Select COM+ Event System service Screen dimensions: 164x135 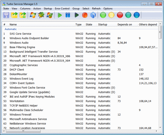click(80, 83)
